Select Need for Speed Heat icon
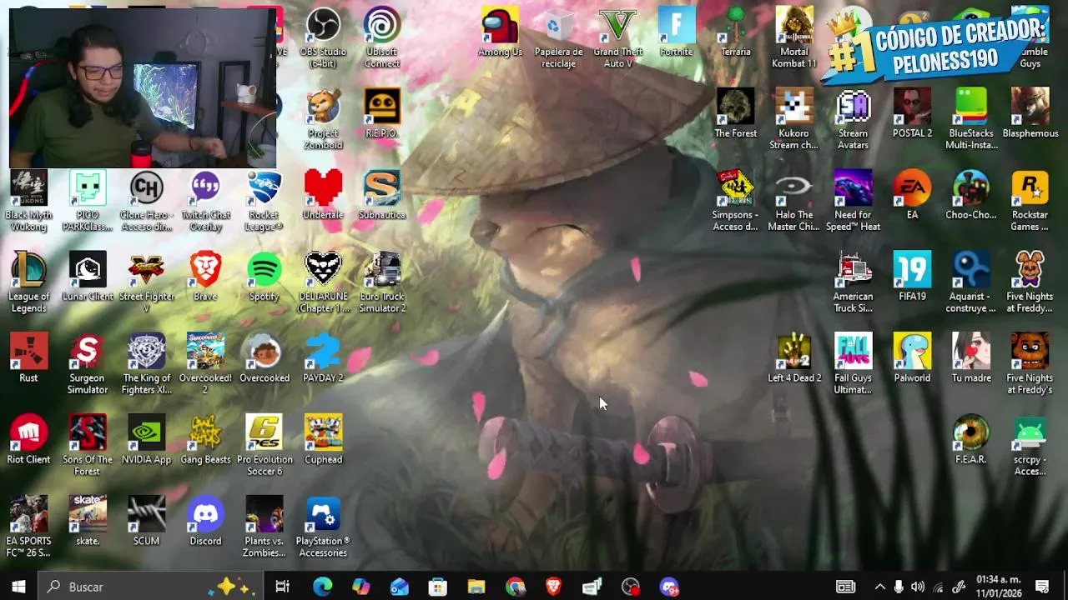This screenshot has height=600, width=1068. tap(853, 200)
